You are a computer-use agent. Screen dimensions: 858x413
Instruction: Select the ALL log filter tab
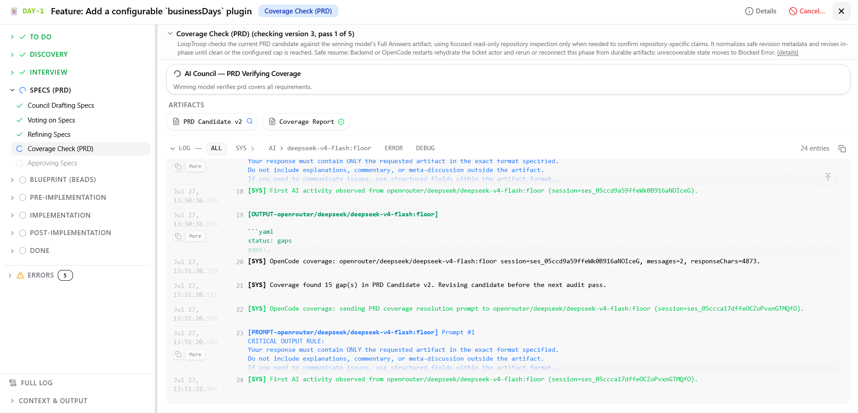pos(217,148)
